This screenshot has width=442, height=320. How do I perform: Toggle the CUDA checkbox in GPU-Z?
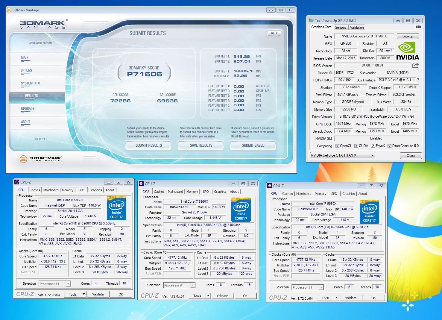356,146
